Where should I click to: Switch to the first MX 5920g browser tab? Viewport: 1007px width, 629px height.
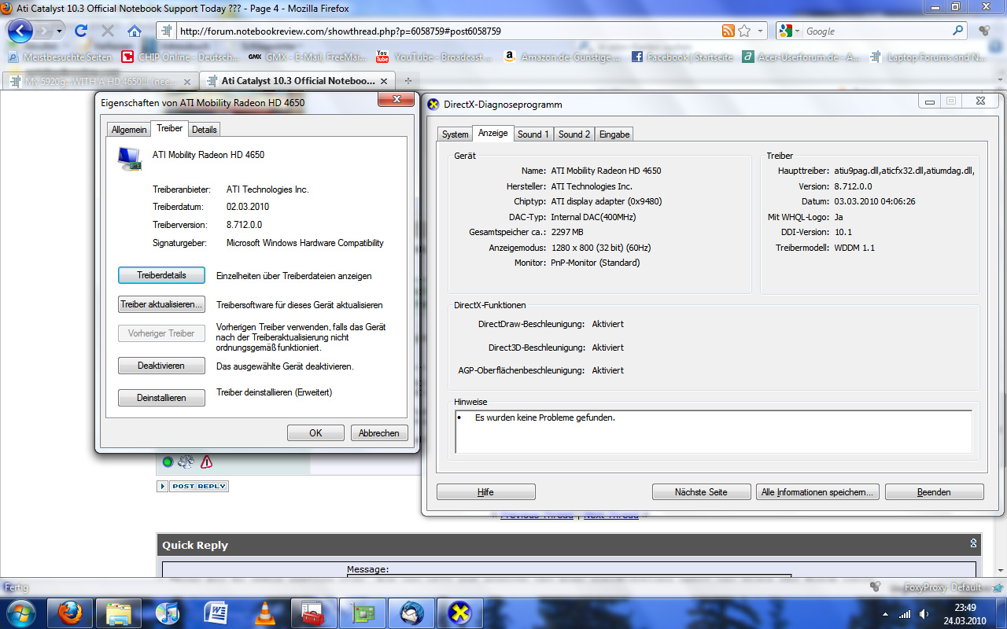pos(99,81)
